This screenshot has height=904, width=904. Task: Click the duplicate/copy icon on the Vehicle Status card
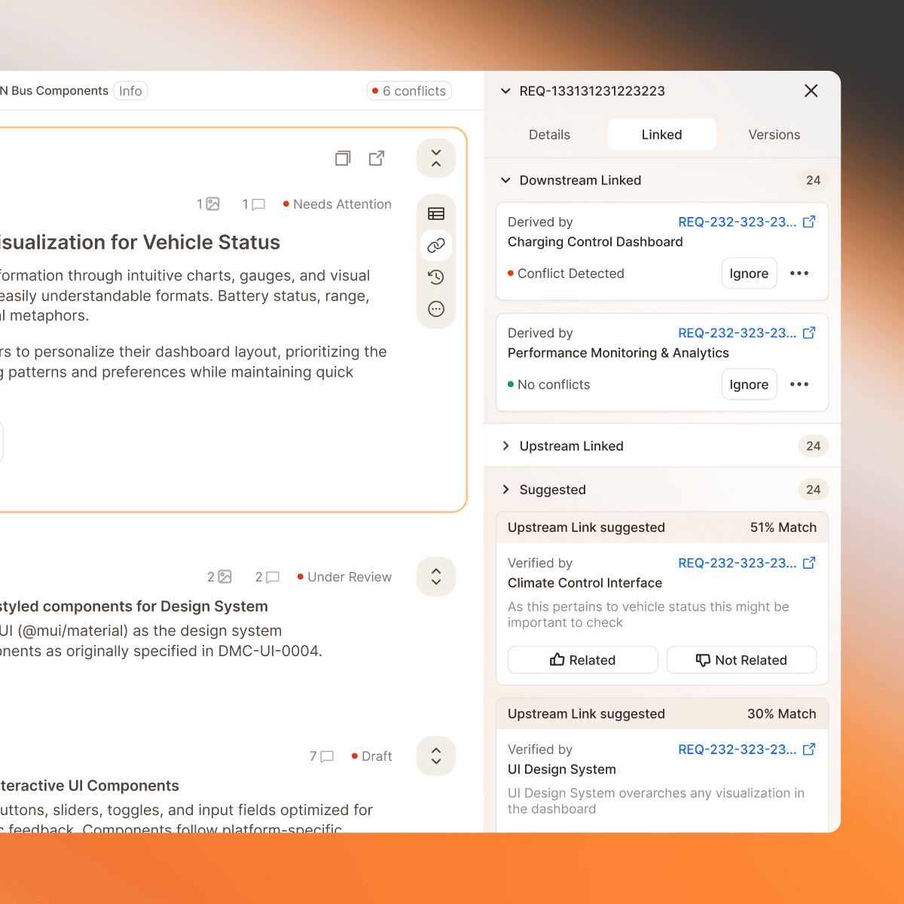pos(343,158)
